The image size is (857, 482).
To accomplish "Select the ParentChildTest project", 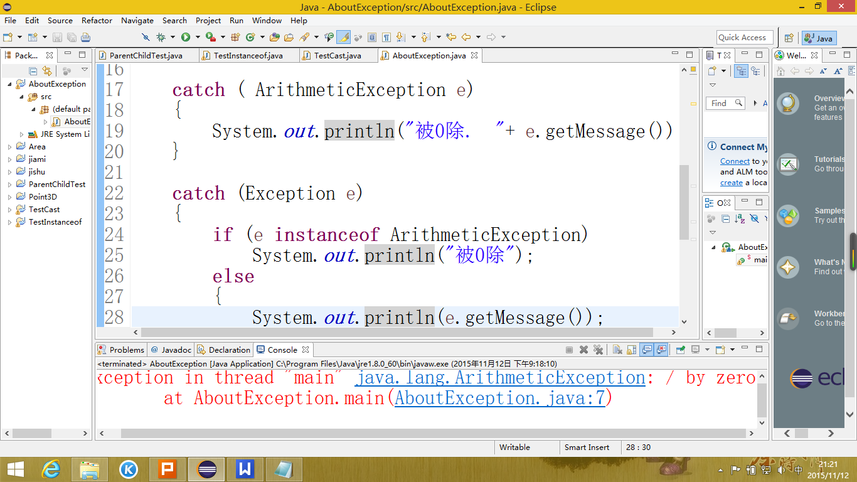I will pos(56,185).
